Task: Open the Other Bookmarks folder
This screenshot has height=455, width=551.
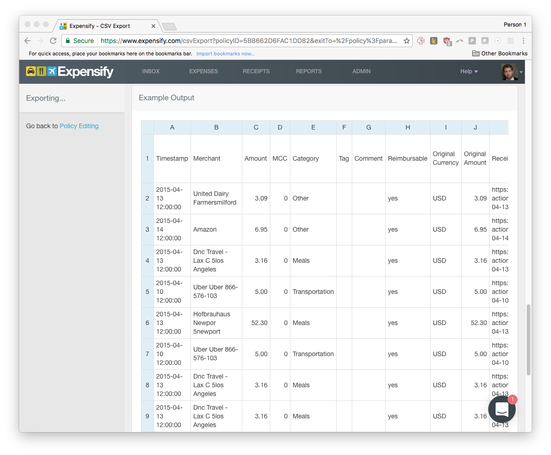Action: pyautogui.click(x=500, y=54)
